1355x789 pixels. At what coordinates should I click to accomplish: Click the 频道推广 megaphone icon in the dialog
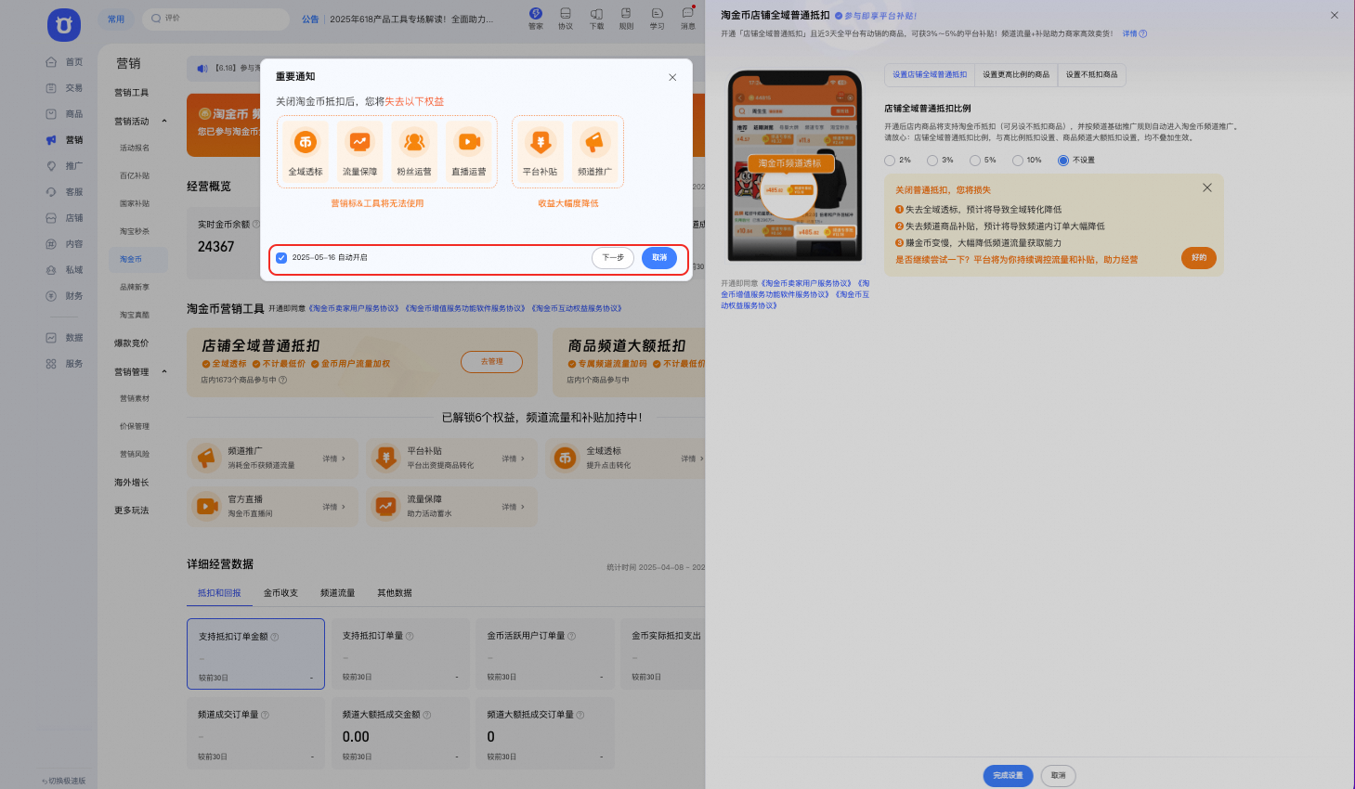point(594,142)
